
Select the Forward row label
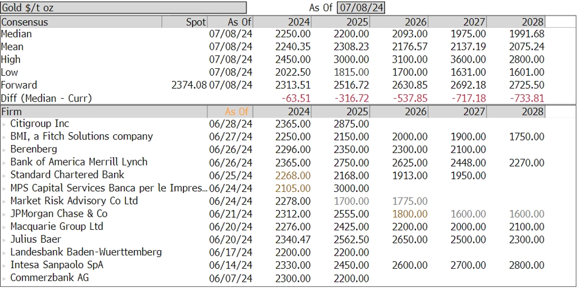(x=19, y=85)
